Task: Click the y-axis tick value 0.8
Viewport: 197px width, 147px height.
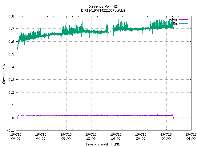Action: tap(11, 16)
